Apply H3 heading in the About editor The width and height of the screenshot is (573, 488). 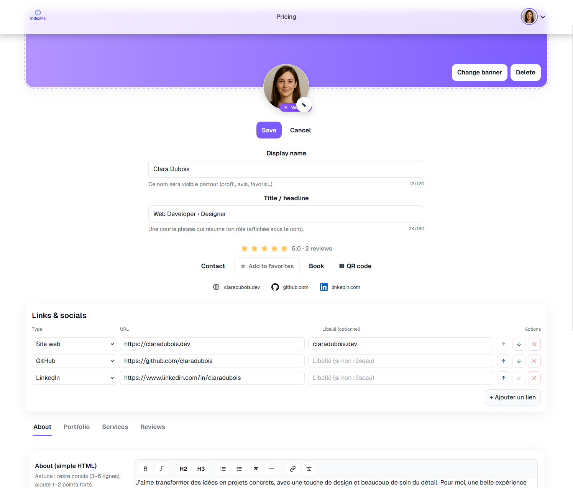point(201,468)
